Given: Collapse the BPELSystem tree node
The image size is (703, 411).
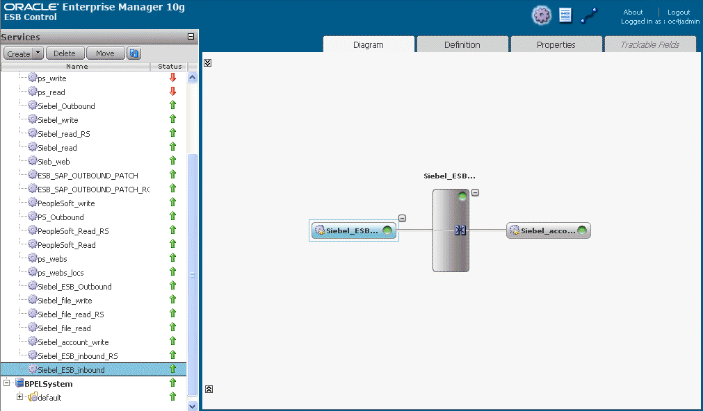Looking at the screenshot, I should (x=6, y=383).
